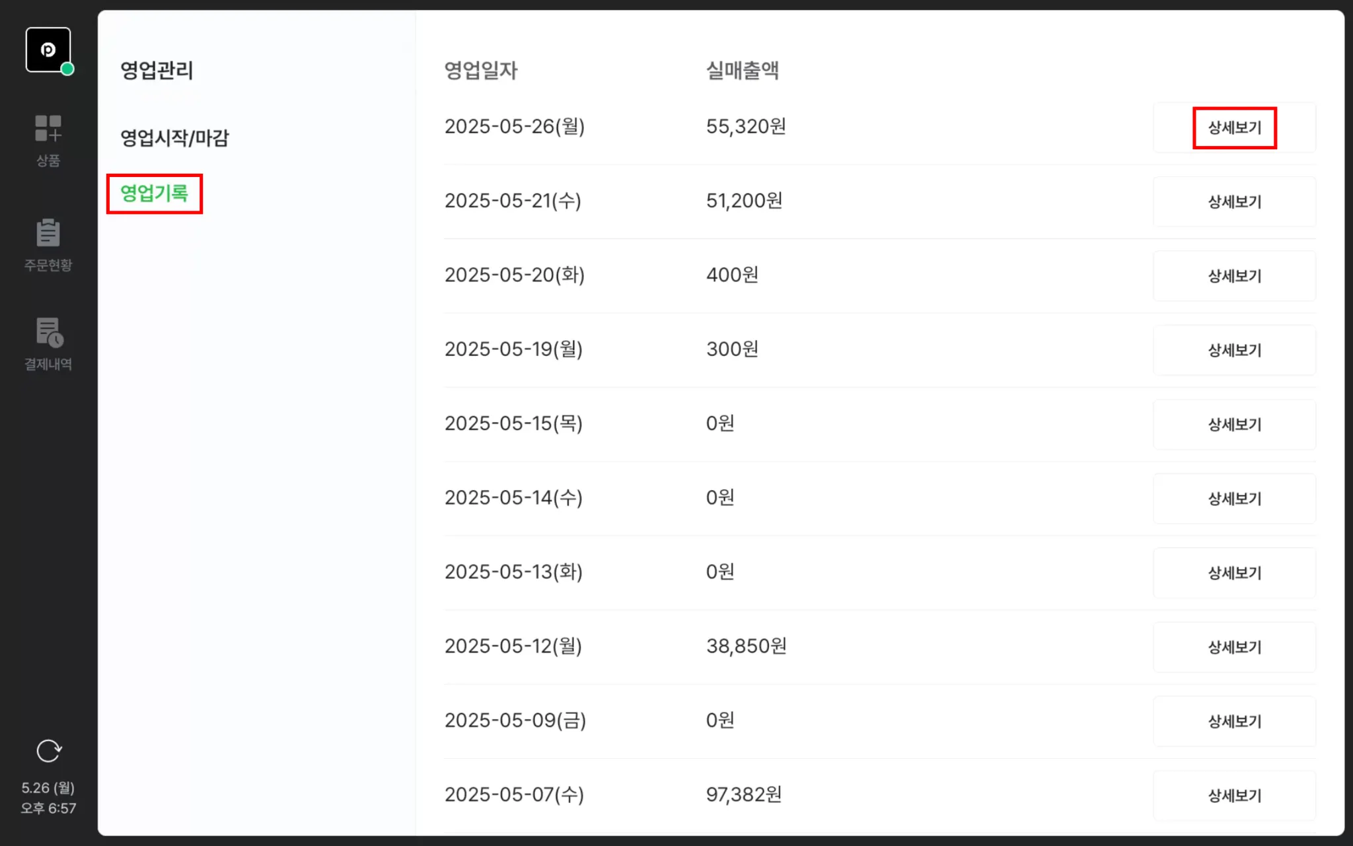The width and height of the screenshot is (1353, 846).
Task: Open details for the 2025-05-09 record
Action: (1234, 721)
